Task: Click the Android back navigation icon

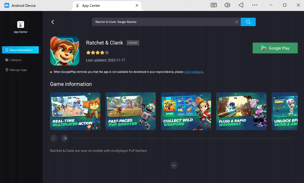Action: click(x=241, y=5)
